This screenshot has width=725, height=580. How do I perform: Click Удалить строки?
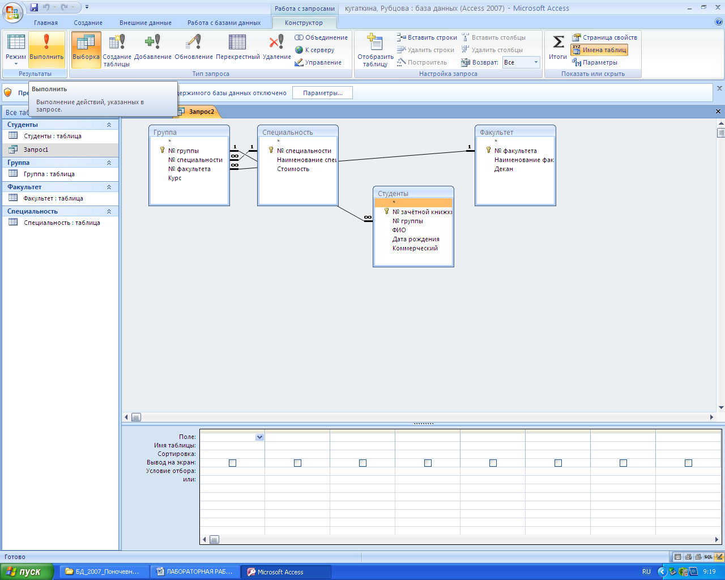[426, 50]
